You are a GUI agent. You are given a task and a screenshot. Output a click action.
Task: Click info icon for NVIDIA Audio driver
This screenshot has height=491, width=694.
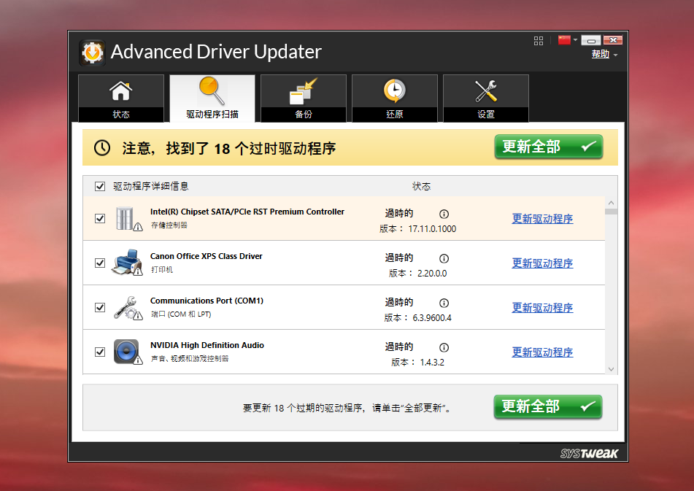coord(444,347)
